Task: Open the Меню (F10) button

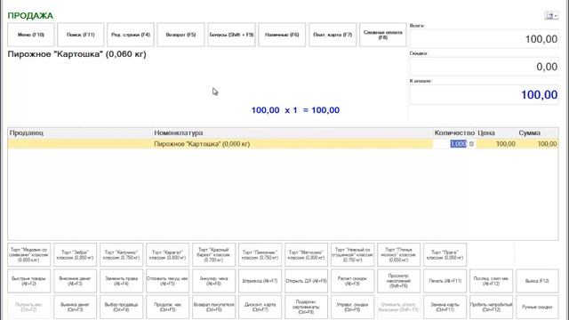Action: tap(31, 35)
